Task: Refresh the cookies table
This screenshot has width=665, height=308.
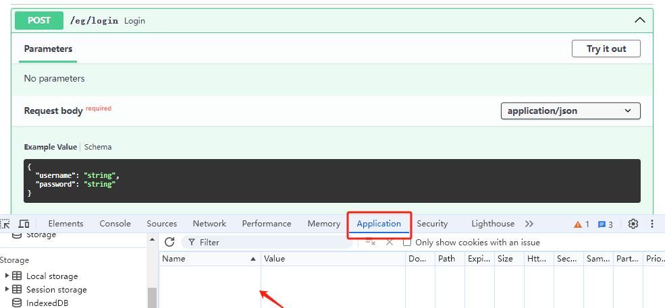Action: pyautogui.click(x=169, y=242)
